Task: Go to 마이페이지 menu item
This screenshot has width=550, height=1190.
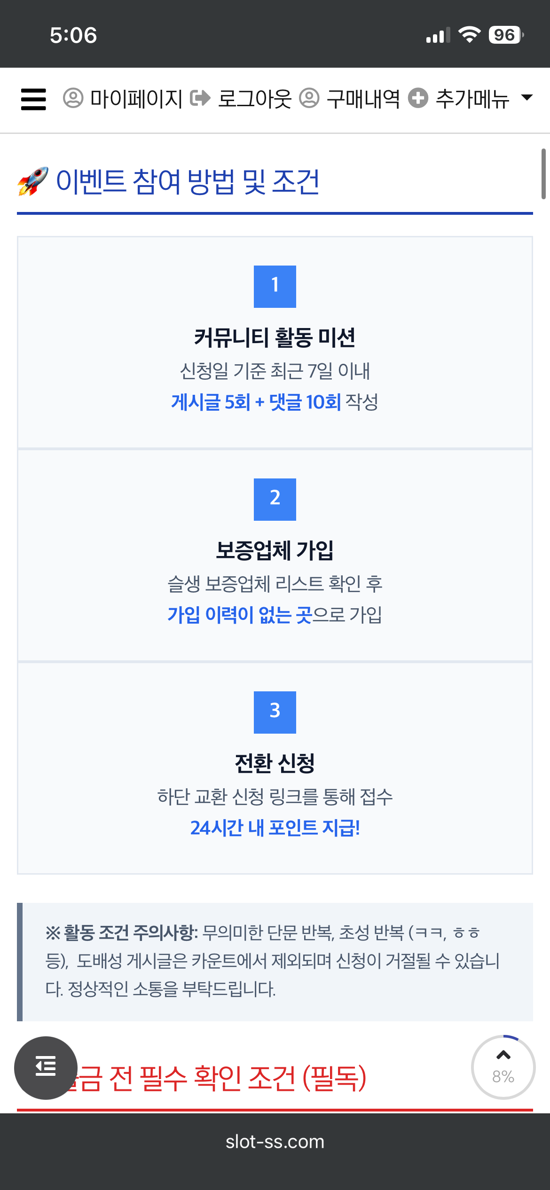Action: tap(136, 99)
